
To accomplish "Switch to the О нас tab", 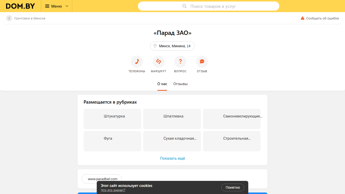I will click(x=162, y=84).
